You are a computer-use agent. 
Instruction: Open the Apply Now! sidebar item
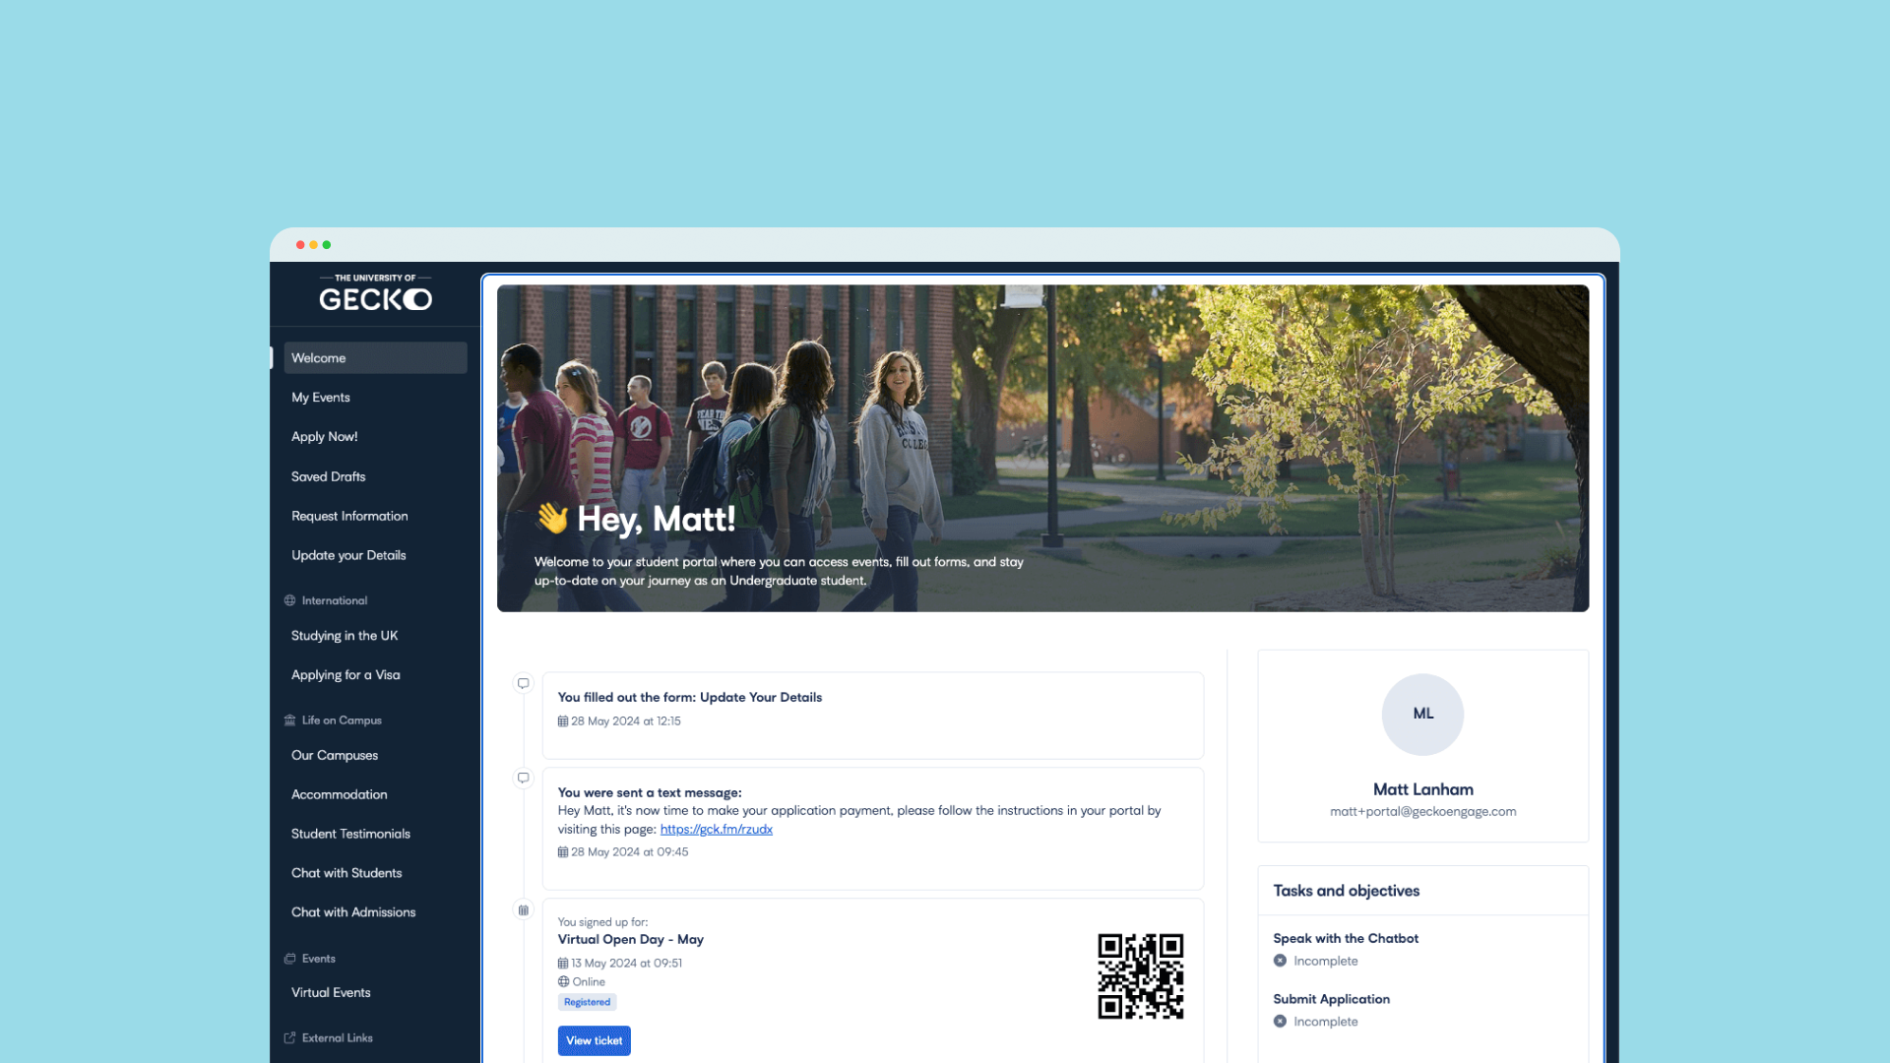point(324,436)
